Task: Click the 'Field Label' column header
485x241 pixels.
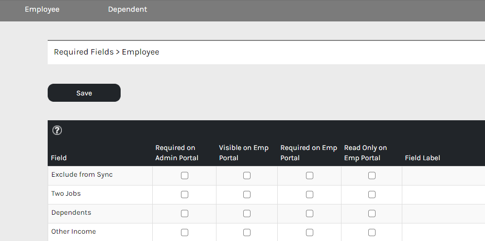Action: pos(422,158)
